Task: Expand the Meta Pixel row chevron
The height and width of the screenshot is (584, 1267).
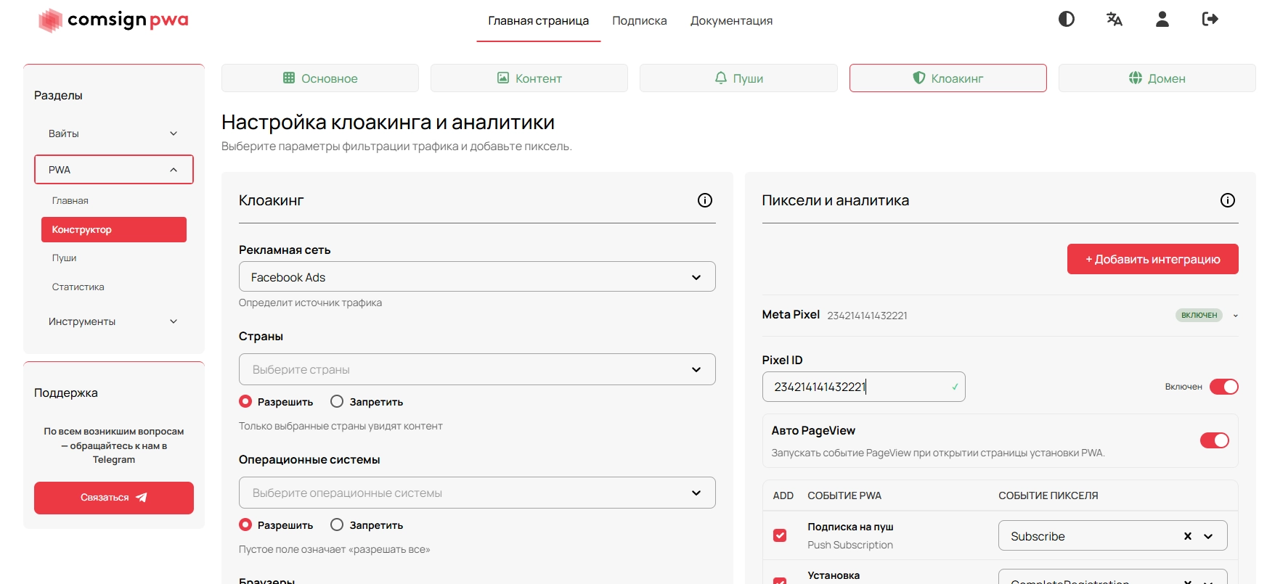Action: [1236, 316]
